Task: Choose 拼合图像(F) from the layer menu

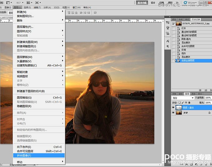Action: pyautogui.click(x=24, y=155)
